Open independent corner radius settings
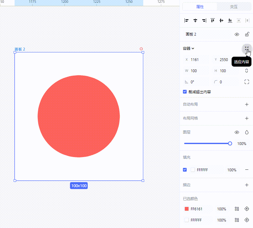This screenshot has width=253, height=228. [x=247, y=82]
